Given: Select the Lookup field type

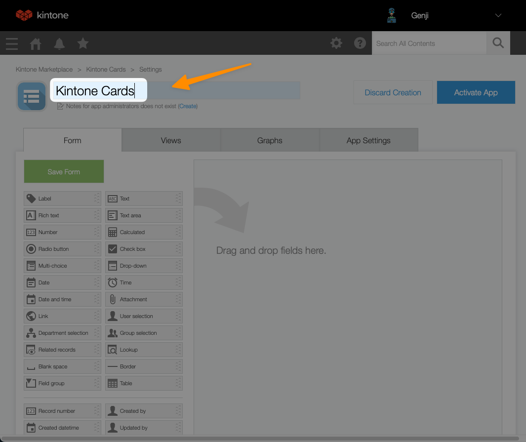Looking at the screenshot, I should click(144, 350).
